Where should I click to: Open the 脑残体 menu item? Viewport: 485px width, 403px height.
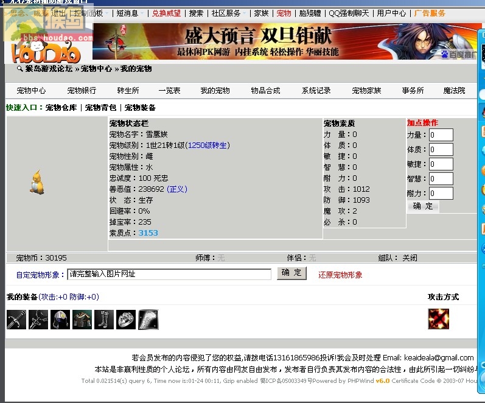point(310,13)
